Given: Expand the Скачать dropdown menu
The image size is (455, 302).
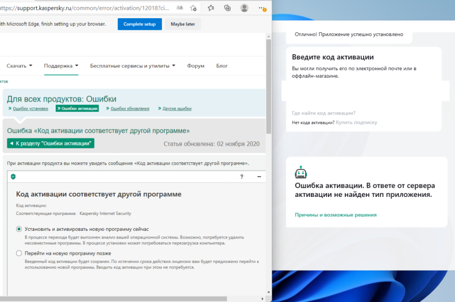Looking at the screenshot, I should pos(20,66).
